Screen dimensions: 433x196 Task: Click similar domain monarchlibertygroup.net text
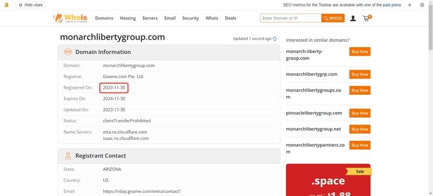pos(313,129)
